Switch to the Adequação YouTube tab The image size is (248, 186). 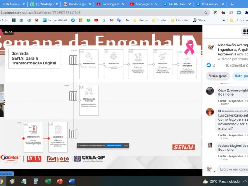tap(143, 4)
